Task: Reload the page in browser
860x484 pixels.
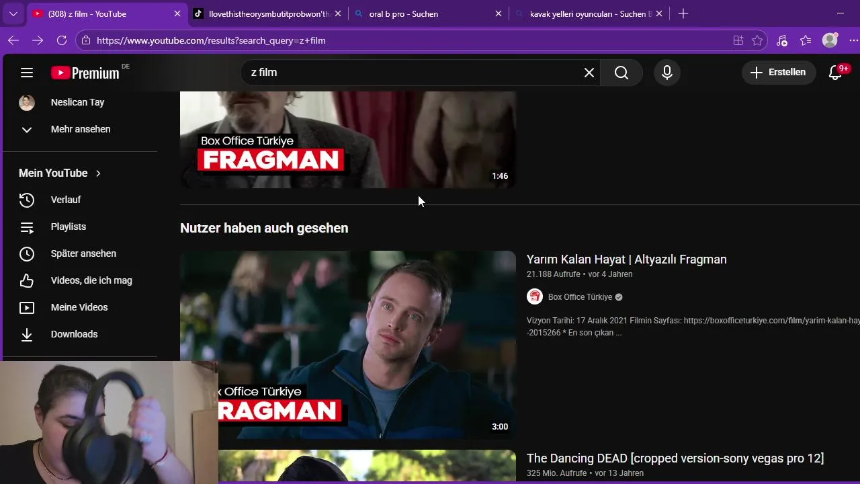Action: [62, 40]
